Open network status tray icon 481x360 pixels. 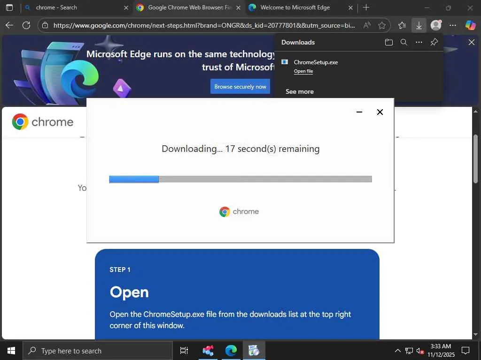click(x=409, y=351)
